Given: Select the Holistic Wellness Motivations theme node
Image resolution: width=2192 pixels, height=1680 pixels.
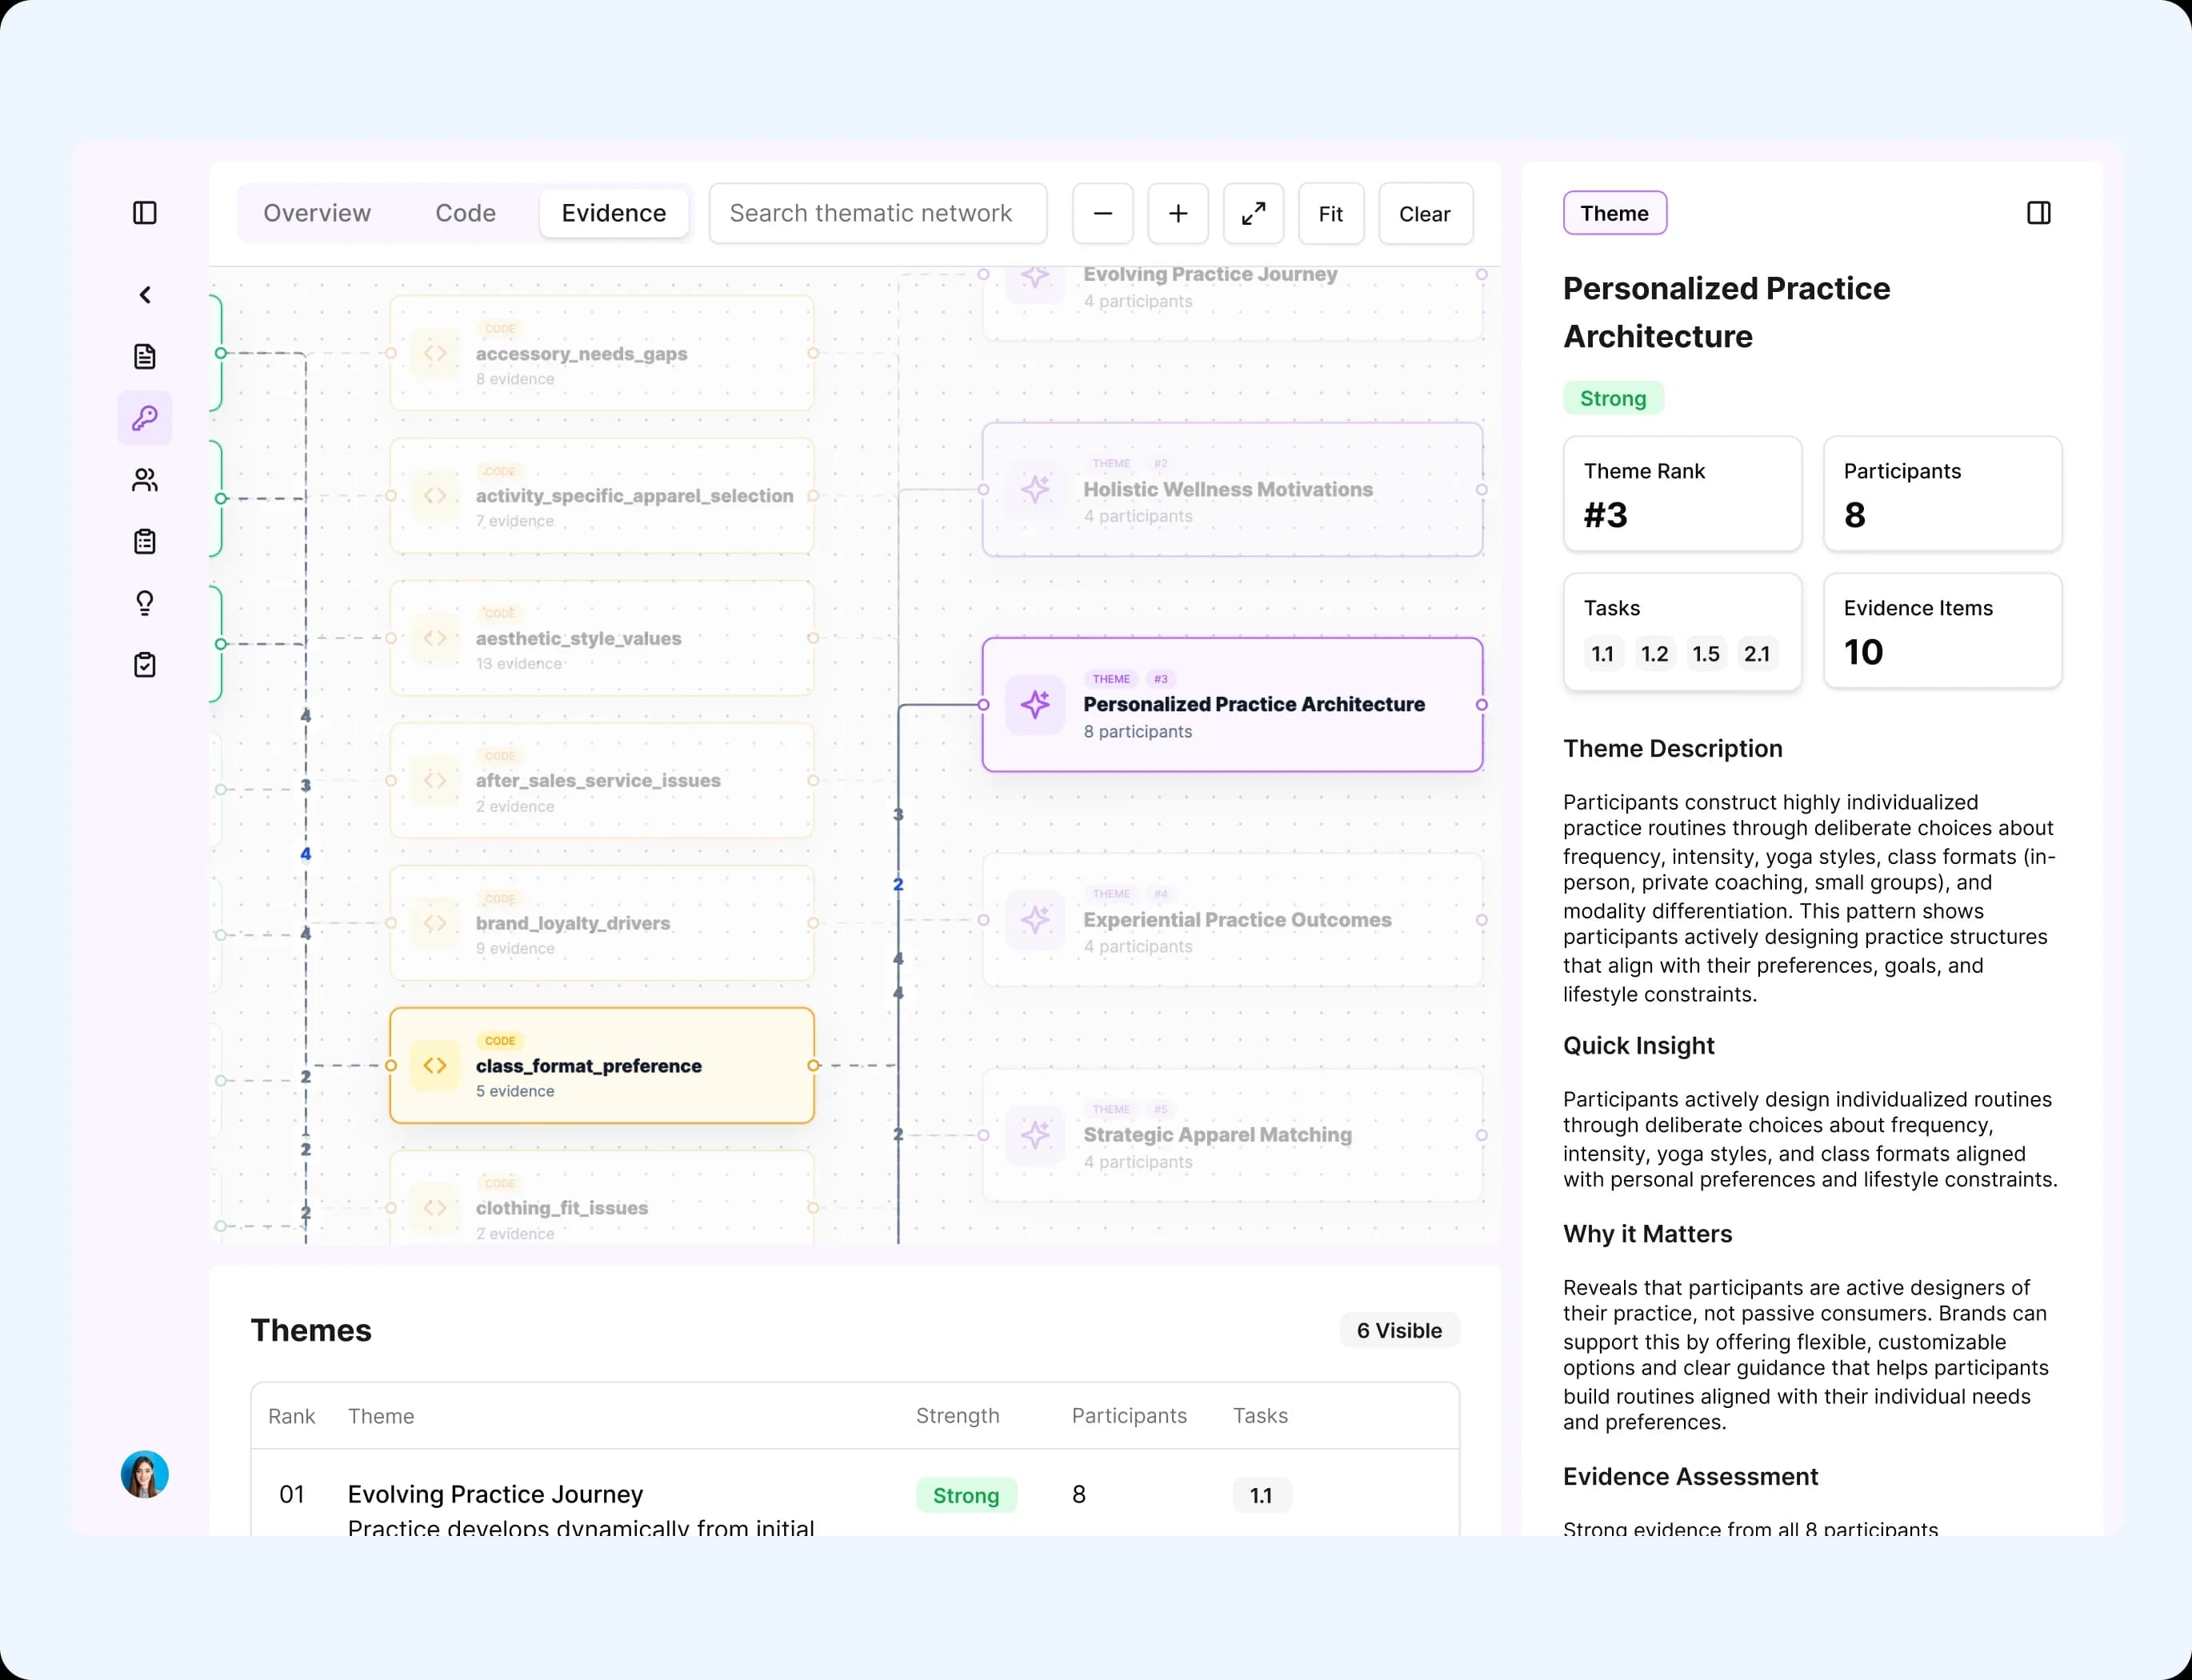Looking at the screenshot, I should pos(1232,490).
